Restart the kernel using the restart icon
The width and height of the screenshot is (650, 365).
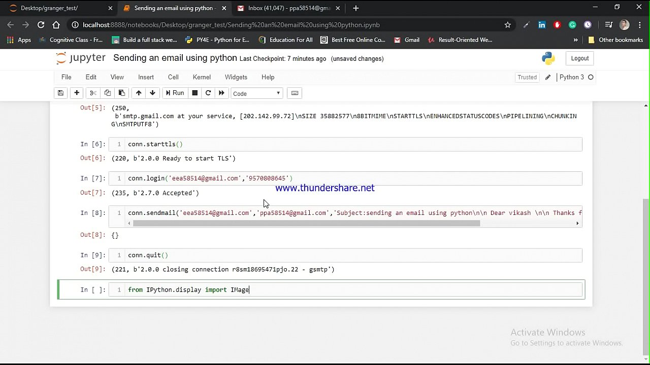pyautogui.click(x=208, y=93)
